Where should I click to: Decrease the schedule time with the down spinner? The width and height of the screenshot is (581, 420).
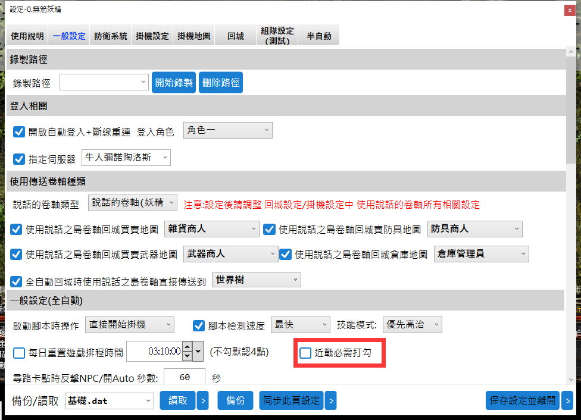(188, 356)
